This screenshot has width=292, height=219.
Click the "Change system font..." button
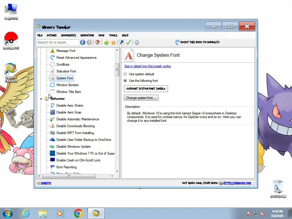click(x=141, y=98)
